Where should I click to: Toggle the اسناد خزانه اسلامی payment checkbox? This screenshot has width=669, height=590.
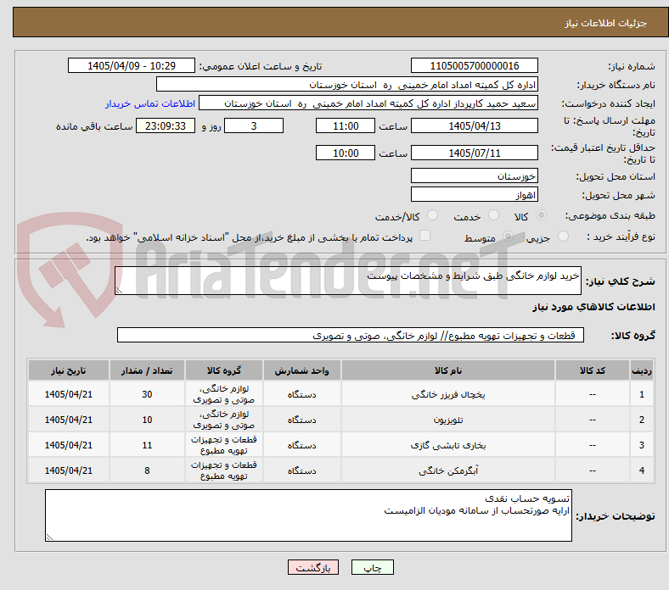[425, 236]
